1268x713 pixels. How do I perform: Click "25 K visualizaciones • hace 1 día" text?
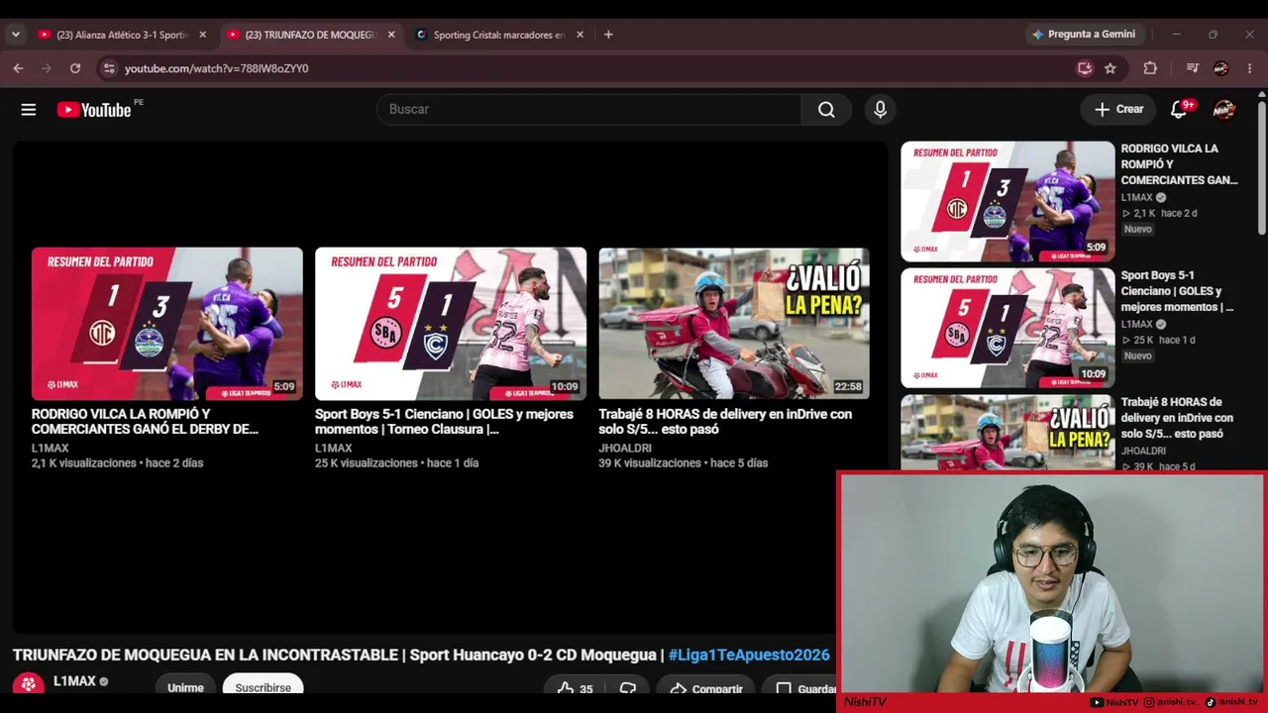396,463
